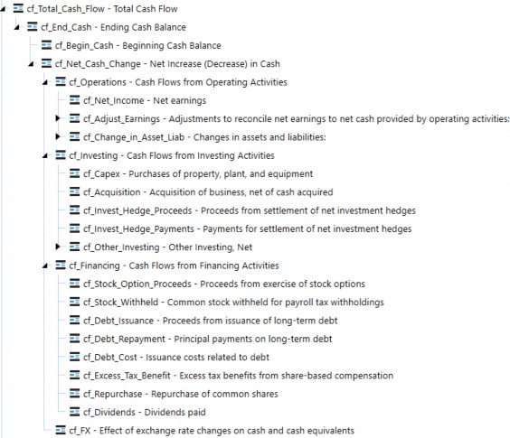Click the cf_FX member icon
Viewport: 510px width, 438px height.
61,430
